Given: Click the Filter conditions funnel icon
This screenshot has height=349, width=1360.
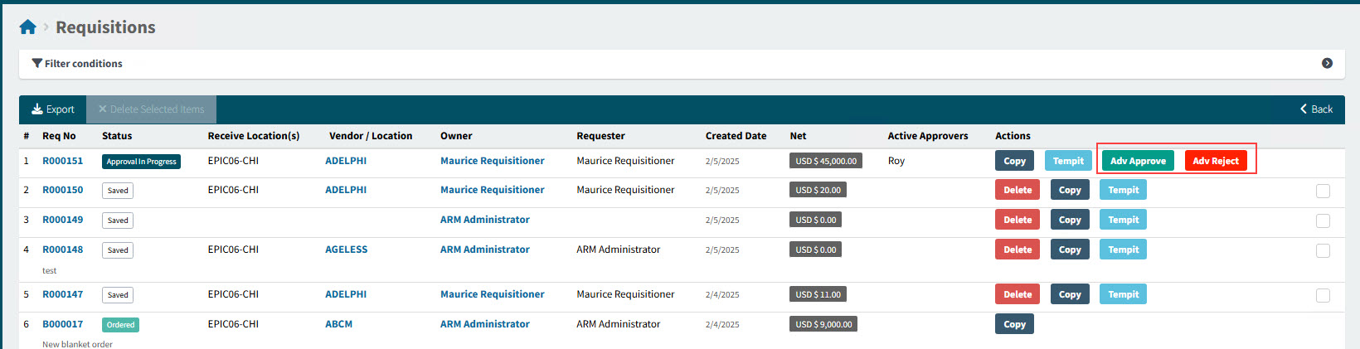Looking at the screenshot, I should click(36, 63).
